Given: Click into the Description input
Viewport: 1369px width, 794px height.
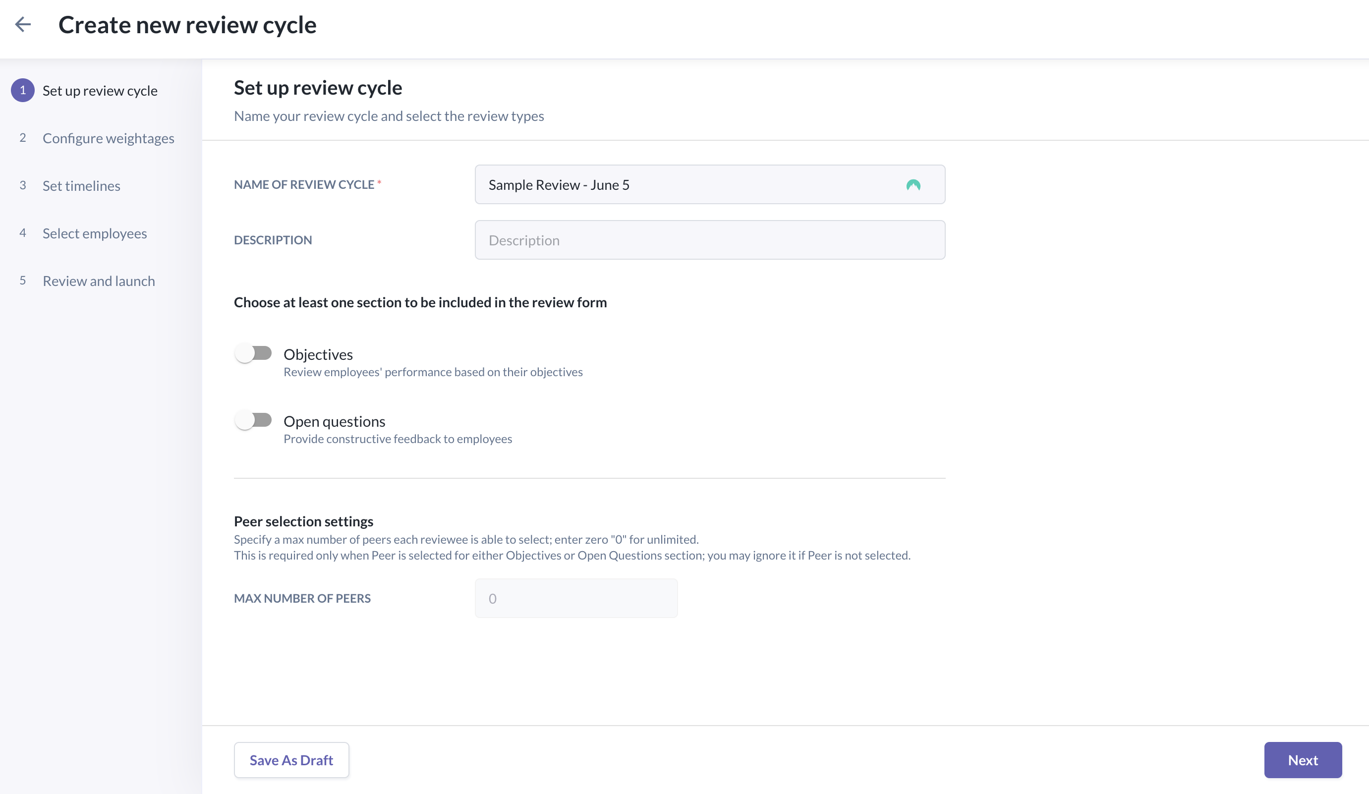Looking at the screenshot, I should tap(709, 240).
